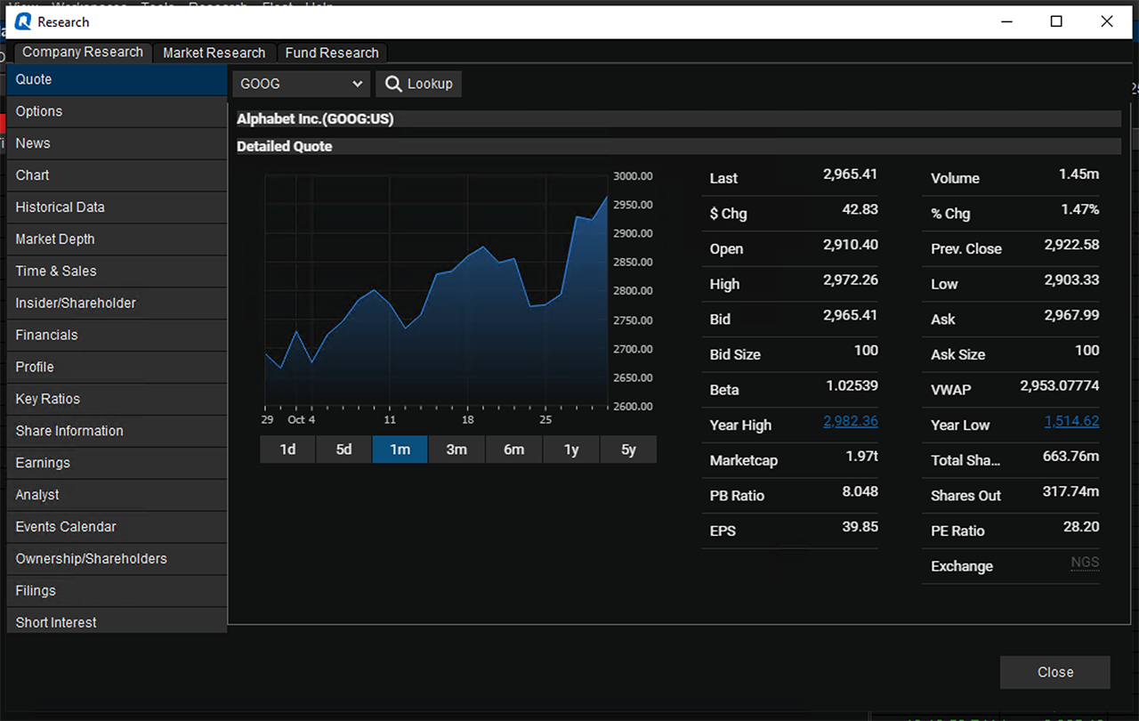Image resolution: width=1139 pixels, height=721 pixels.
Task: Set chart range to 1d
Action: pyautogui.click(x=287, y=450)
